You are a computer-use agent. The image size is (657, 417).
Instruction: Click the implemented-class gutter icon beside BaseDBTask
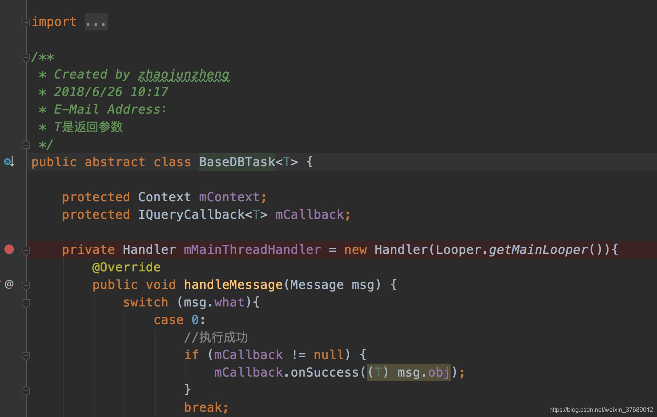[9, 162]
